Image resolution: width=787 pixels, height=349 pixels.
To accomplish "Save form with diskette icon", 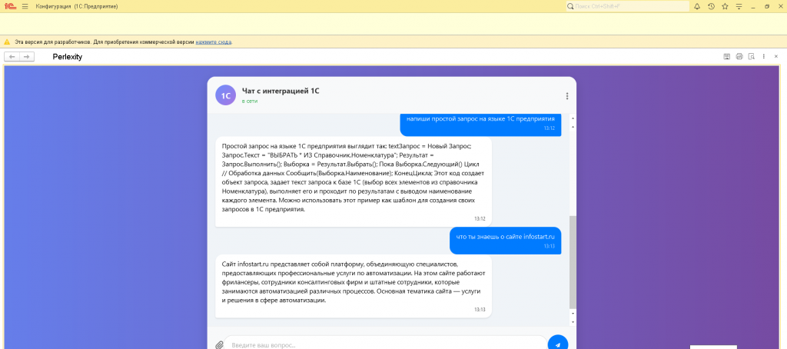I will point(727,57).
